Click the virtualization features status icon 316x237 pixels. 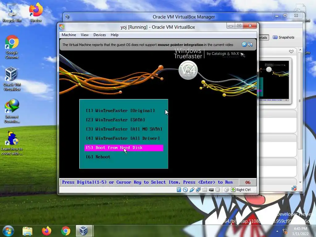(x=218, y=190)
